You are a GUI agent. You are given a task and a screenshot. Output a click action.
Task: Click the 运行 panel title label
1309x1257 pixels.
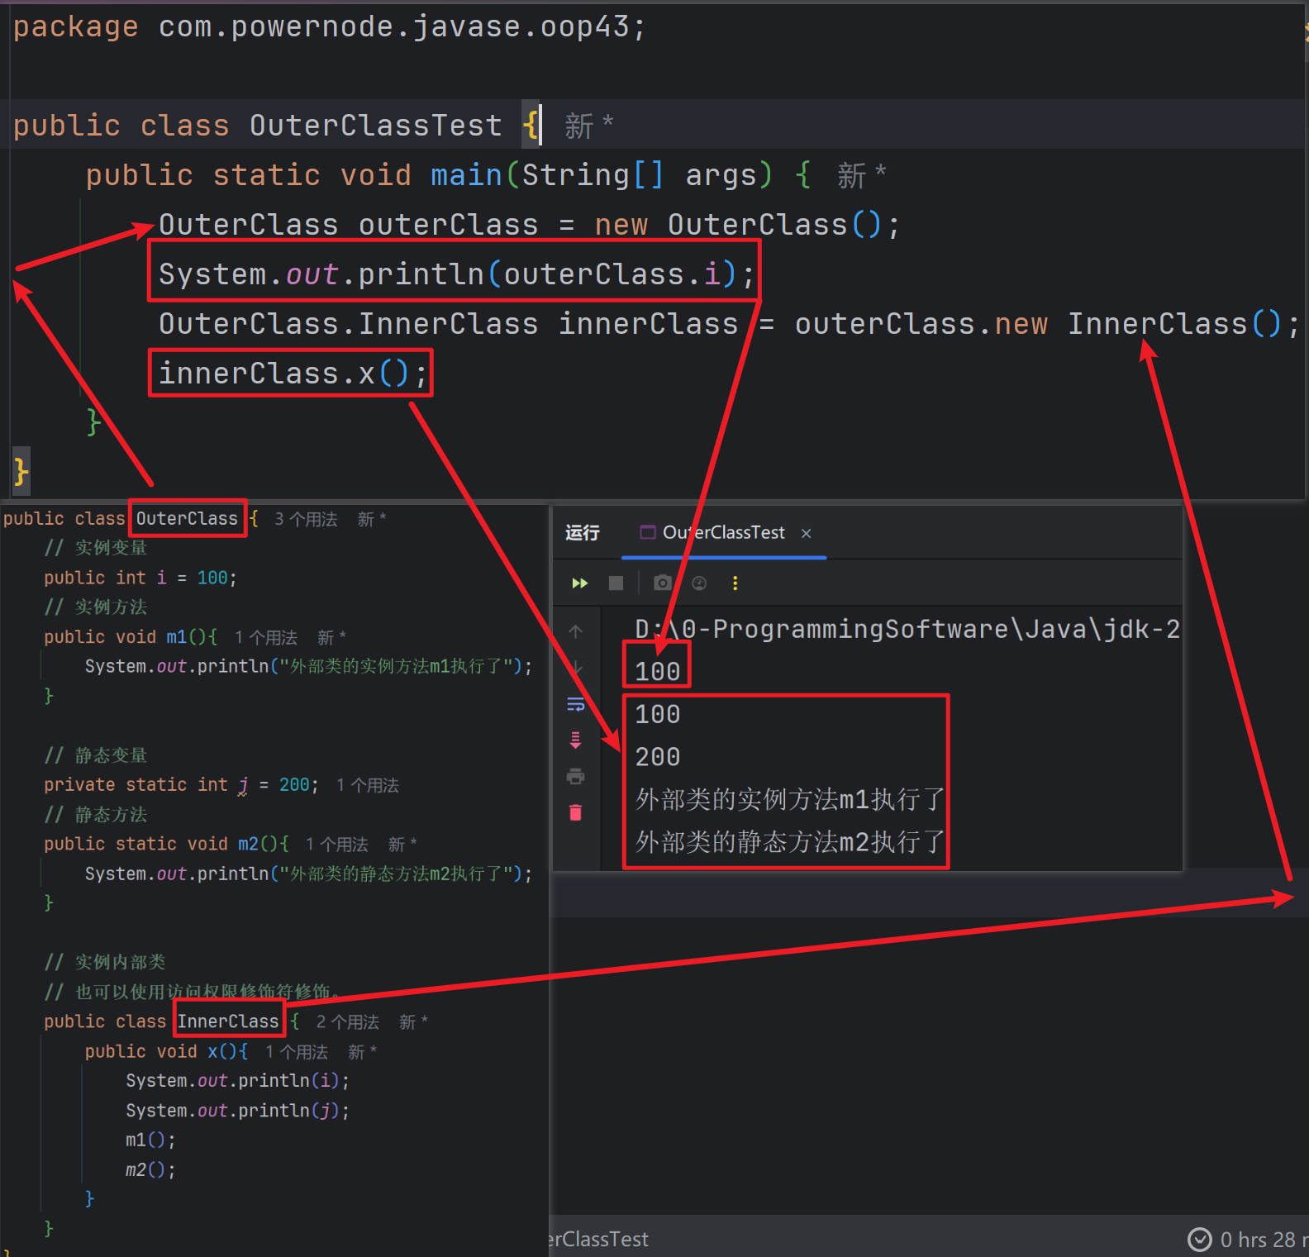pyautogui.click(x=583, y=533)
